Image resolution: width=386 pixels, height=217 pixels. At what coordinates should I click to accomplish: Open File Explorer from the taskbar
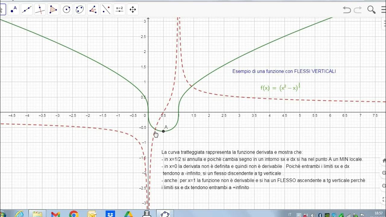point(37,213)
